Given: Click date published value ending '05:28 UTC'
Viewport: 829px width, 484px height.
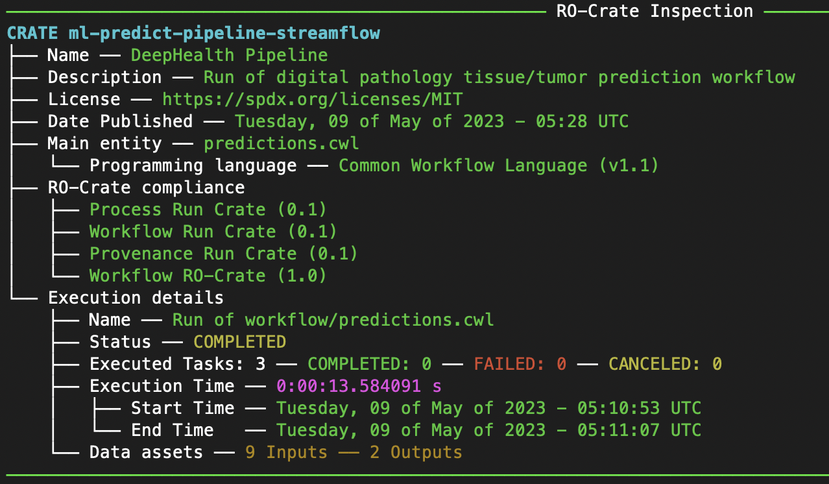Looking at the screenshot, I should [432, 121].
